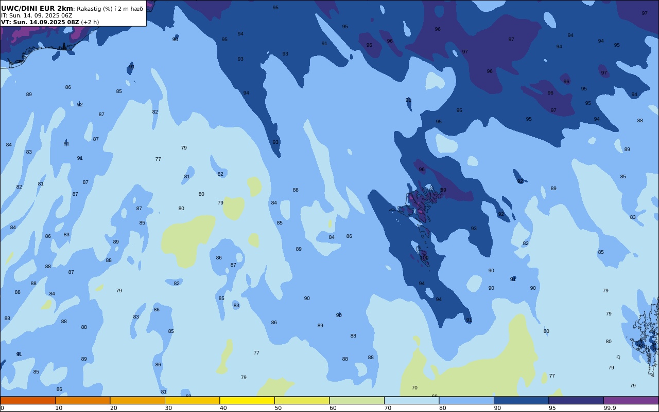This screenshot has width=659, height=412.
Task: Click the '40' legend scale label
Action: tap(223, 408)
